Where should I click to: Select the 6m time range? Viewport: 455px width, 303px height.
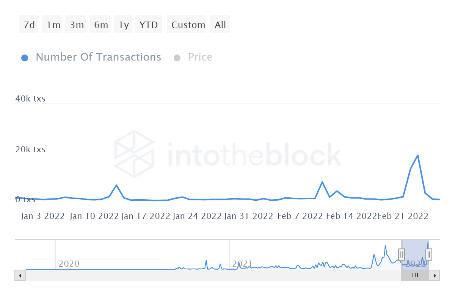click(100, 24)
